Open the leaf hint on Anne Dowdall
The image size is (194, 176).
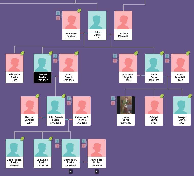188,53
